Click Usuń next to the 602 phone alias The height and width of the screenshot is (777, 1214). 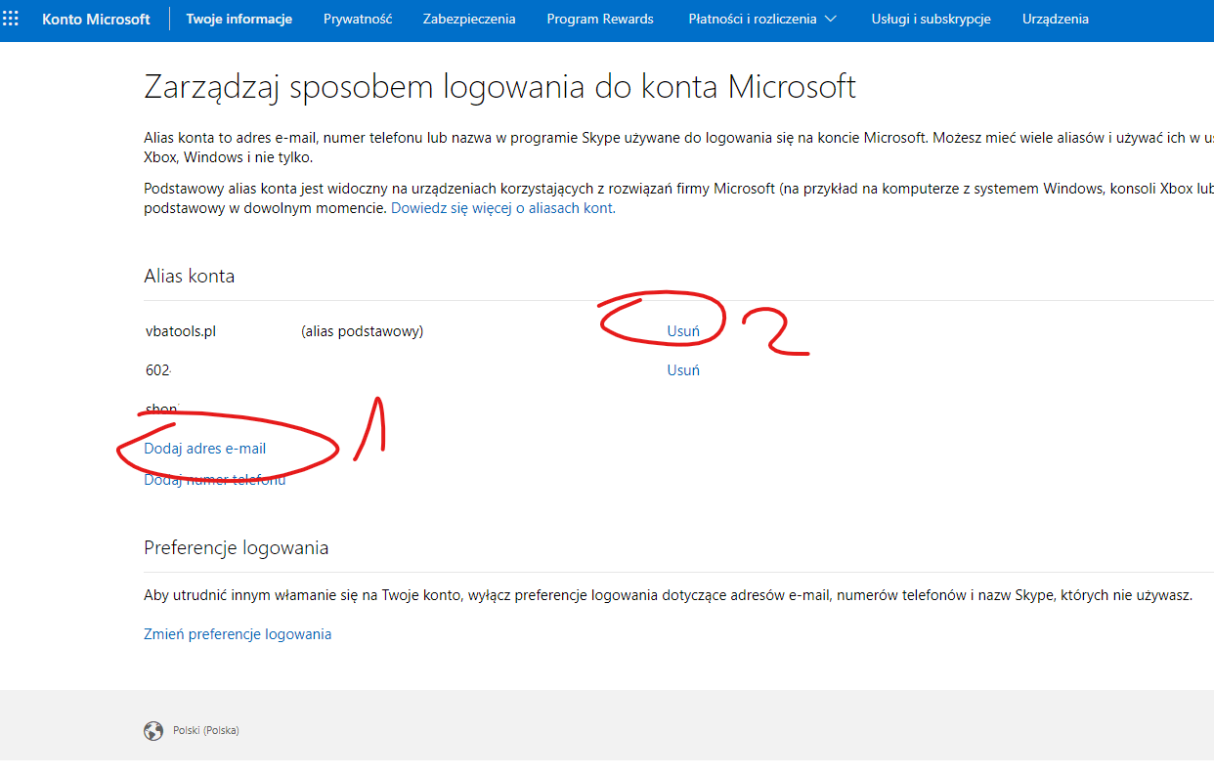tap(683, 370)
